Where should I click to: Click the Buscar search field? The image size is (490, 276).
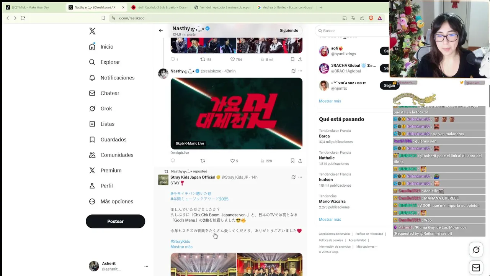click(x=351, y=31)
